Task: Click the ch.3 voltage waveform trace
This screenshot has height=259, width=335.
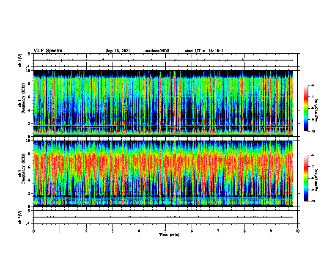Action: click(163, 217)
